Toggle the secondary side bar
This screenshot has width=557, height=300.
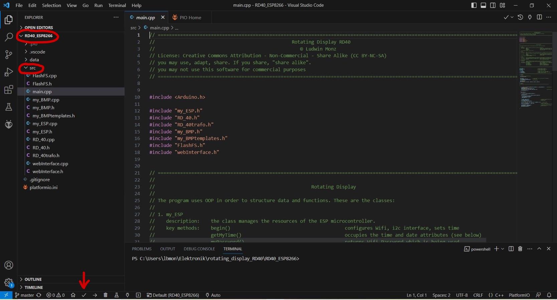tap(493, 5)
